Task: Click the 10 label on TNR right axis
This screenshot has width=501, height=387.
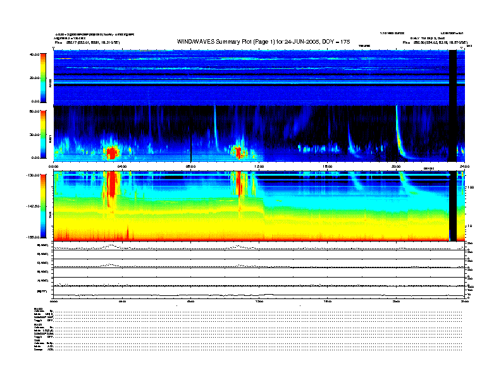Action: pyautogui.click(x=470, y=226)
